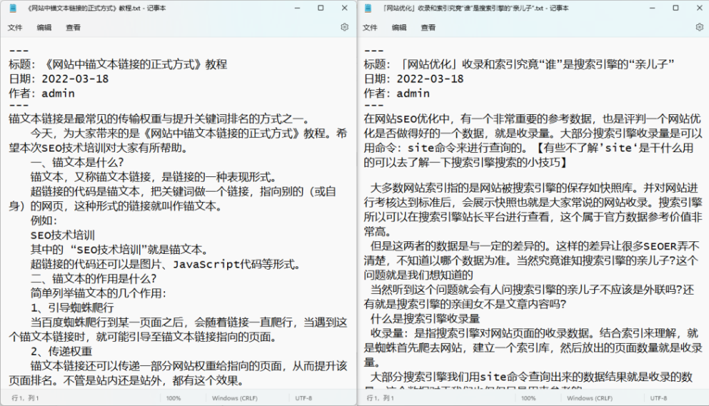Click the Notepad icon in the left title bar

point(12,8)
